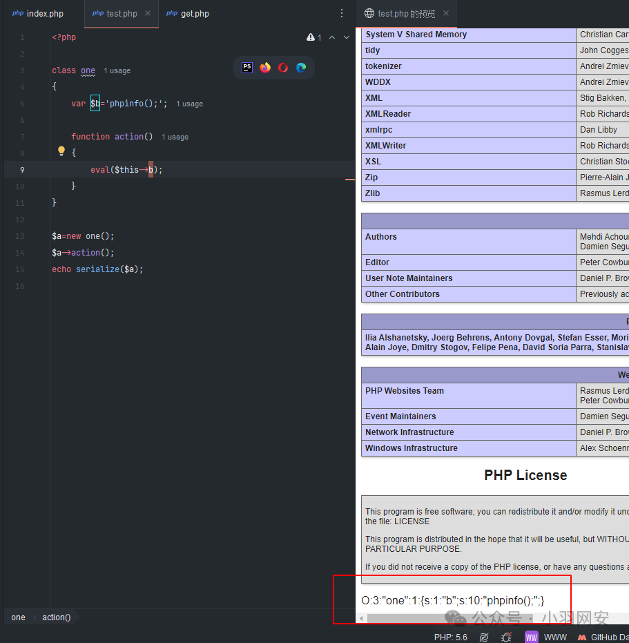Click the 'xmlrpc' table cell
Image resolution: width=629 pixels, height=643 pixels.
469,130
